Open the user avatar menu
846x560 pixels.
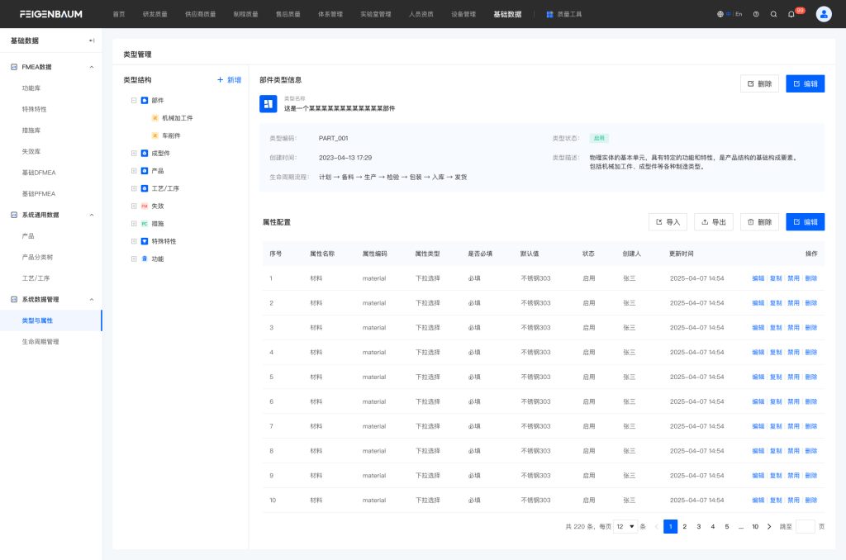tap(824, 15)
